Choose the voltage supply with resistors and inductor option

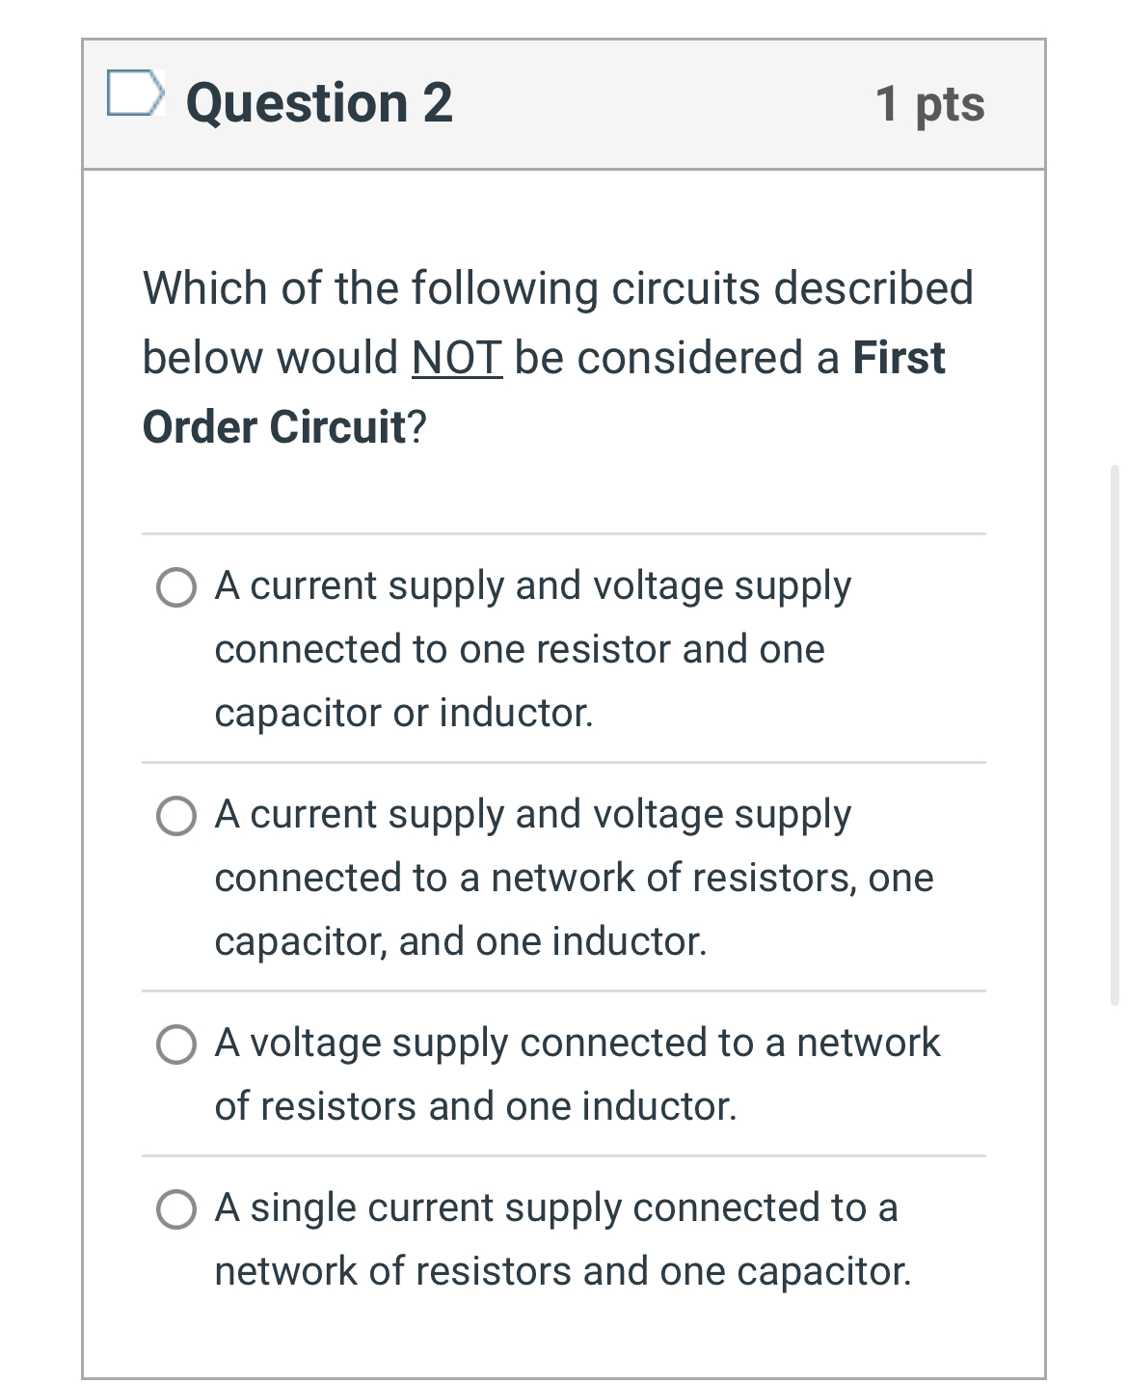pos(176,1044)
